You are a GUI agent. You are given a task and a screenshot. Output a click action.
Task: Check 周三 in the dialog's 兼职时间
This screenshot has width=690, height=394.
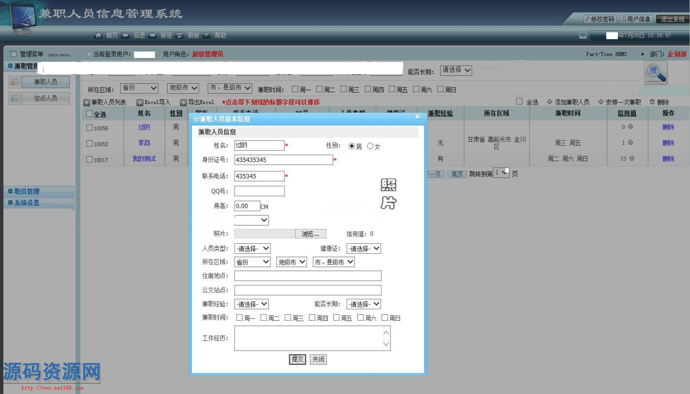click(x=288, y=318)
